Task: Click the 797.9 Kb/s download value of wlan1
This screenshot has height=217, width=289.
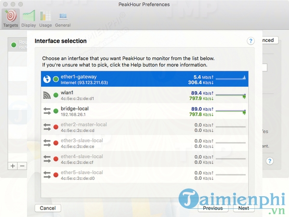Action: (201, 98)
